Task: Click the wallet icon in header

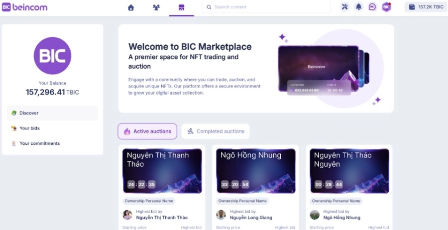Action: (x=412, y=7)
